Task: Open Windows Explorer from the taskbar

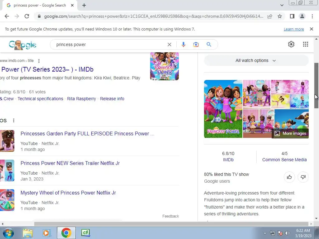Action: coord(28,233)
